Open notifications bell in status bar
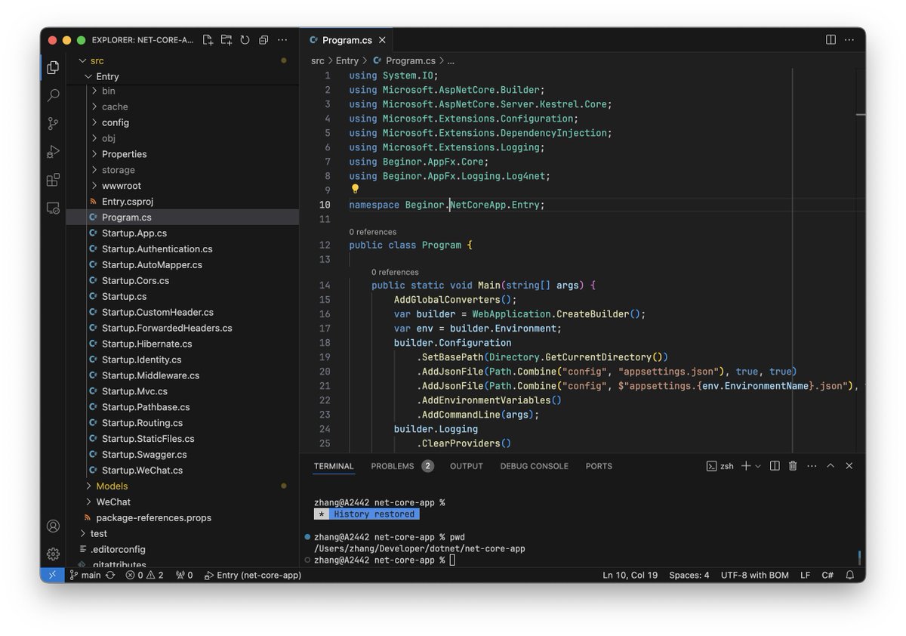This screenshot has height=636, width=906. (849, 575)
